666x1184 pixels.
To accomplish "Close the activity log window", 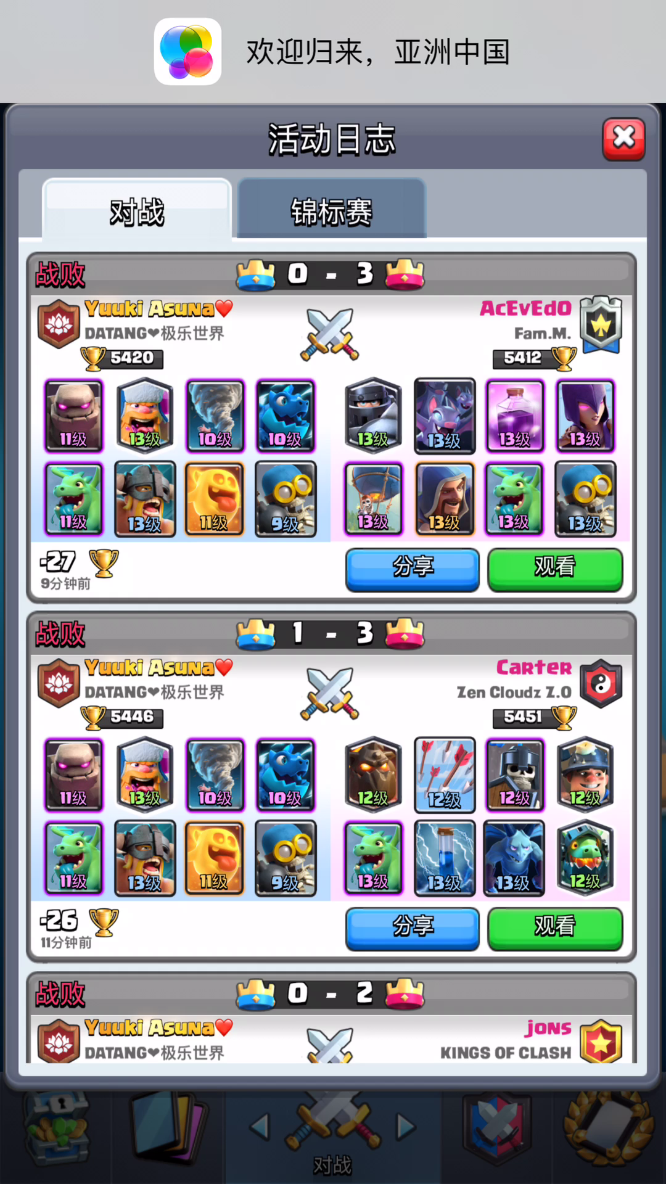I will coord(623,139).
